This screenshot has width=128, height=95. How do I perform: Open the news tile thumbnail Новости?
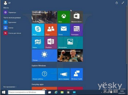[44, 17]
